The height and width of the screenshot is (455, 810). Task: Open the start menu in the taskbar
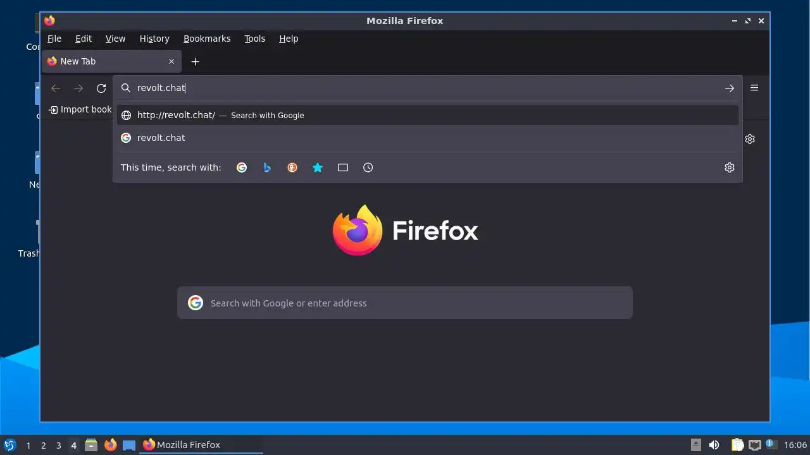9,445
